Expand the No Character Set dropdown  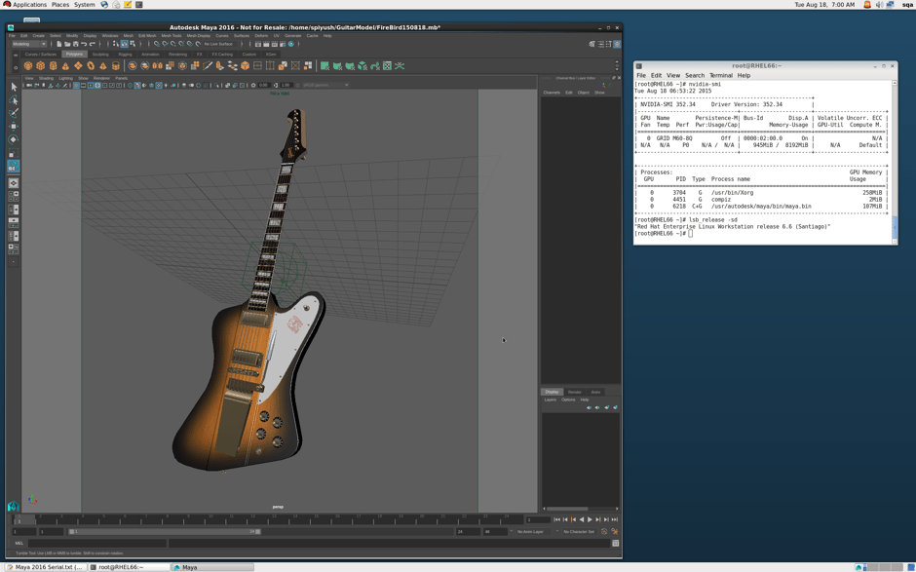coord(580,532)
